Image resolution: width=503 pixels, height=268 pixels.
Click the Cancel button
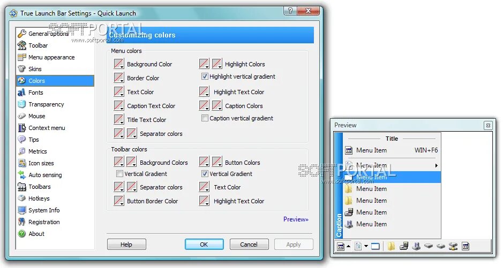click(x=249, y=244)
